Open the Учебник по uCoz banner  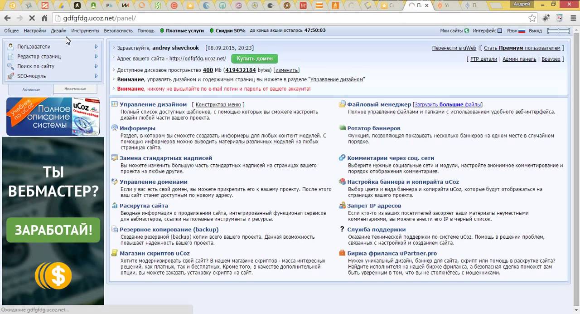click(x=53, y=116)
